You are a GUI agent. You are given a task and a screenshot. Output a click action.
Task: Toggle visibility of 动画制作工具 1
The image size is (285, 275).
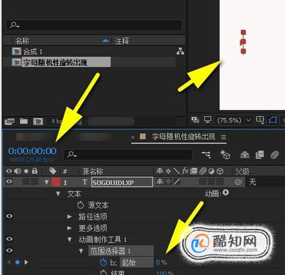tap(9, 239)
